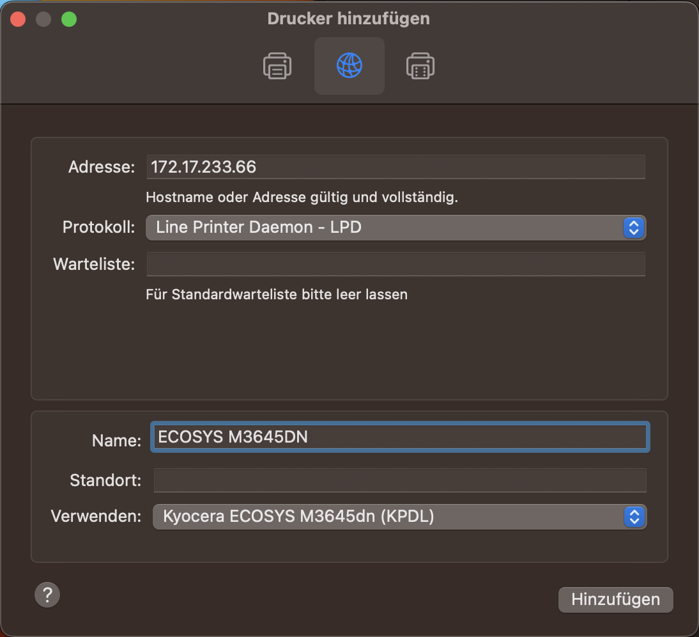Click the question mark help button
This screenshot has width=699, height=637.
47,595
